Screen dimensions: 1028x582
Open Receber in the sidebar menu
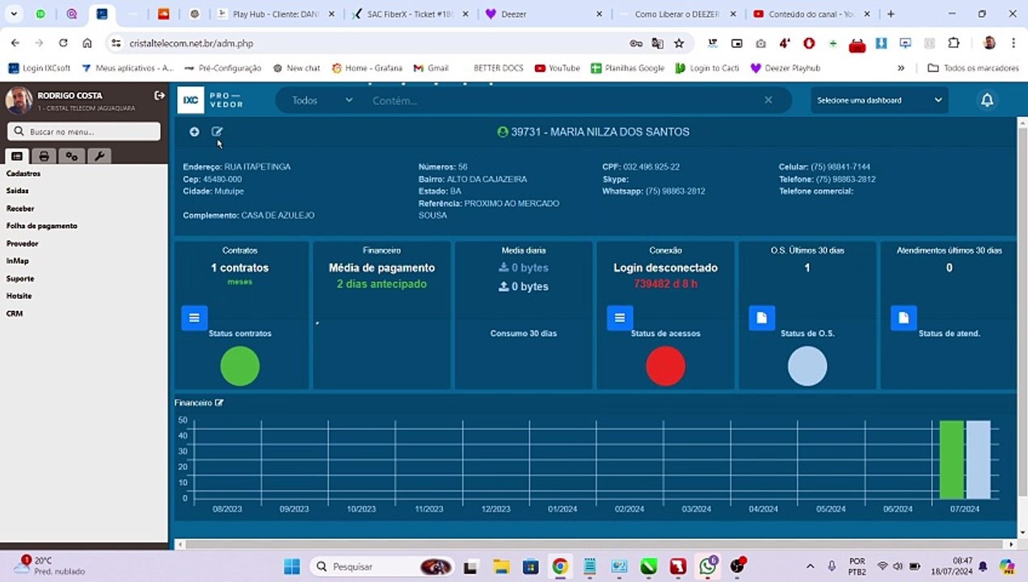[x=20, y=209]
